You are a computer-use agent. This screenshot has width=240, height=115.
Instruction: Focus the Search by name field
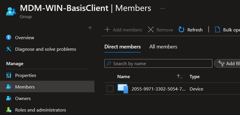tap(158, 63)
